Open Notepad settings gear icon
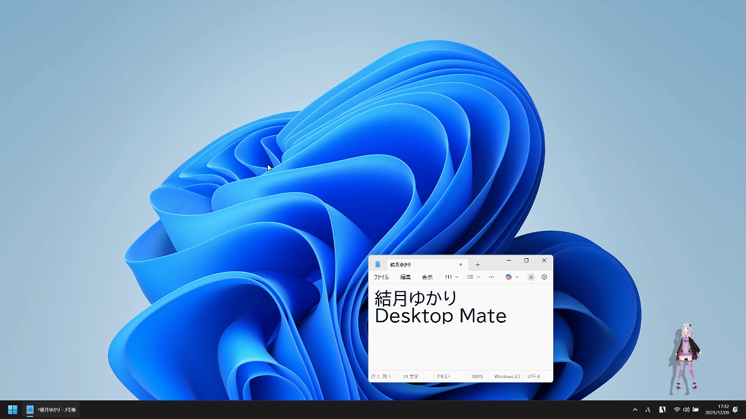The image size is (746, 419). click(x=544, y=277)
